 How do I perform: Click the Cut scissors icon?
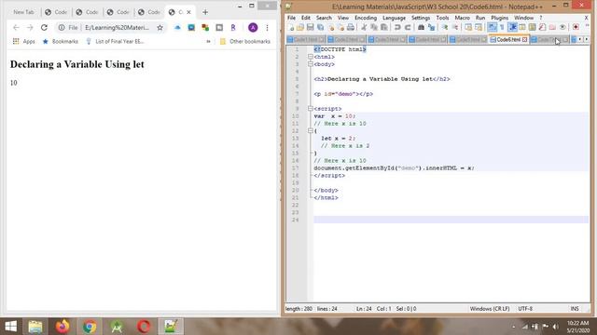[364, 27]
